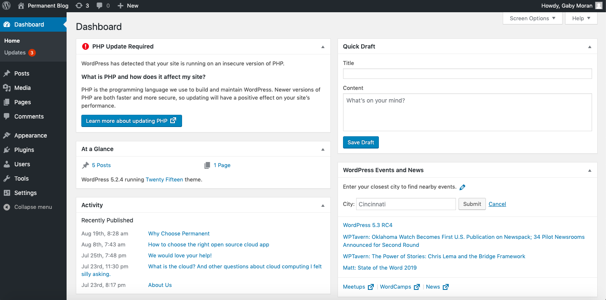Open the Screen Options dropdown
The height and width of the screenshot is (300, 606).
coord(532,19)
